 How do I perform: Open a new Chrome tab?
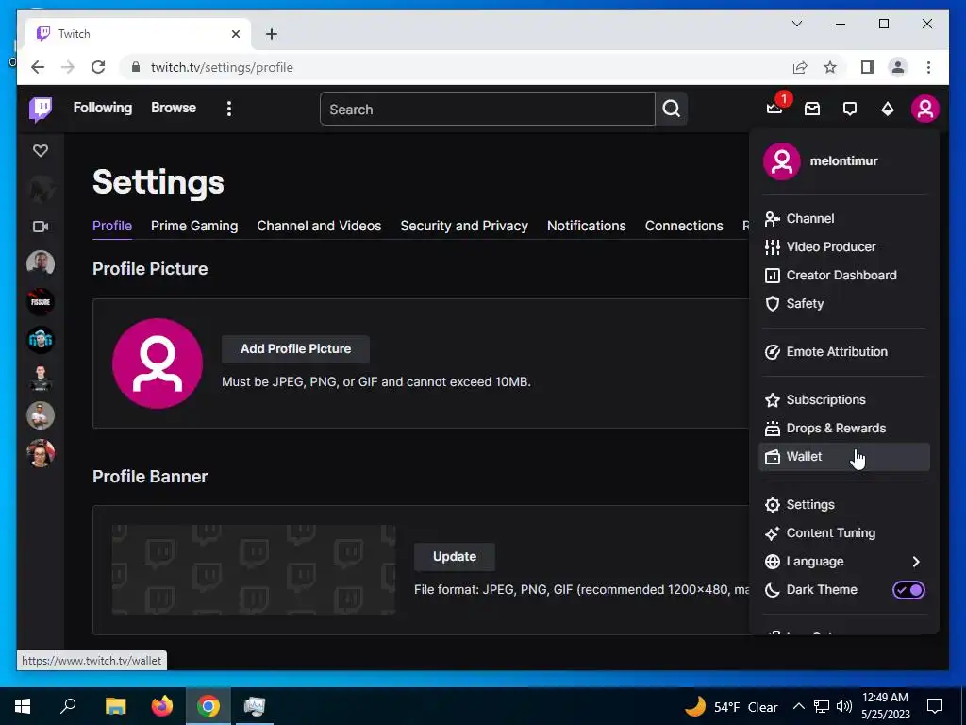pos(272,34)
